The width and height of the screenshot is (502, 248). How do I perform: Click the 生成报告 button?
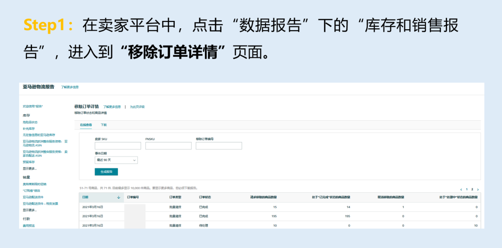106,172
